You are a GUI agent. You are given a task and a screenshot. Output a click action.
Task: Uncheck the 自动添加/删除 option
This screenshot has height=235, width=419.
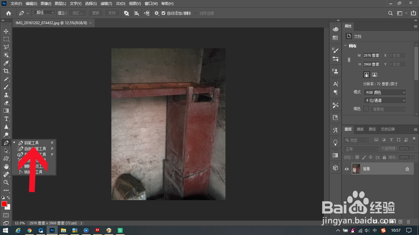pyautogui.click(x=163, y=13)
